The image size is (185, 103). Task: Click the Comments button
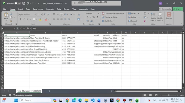165,9
